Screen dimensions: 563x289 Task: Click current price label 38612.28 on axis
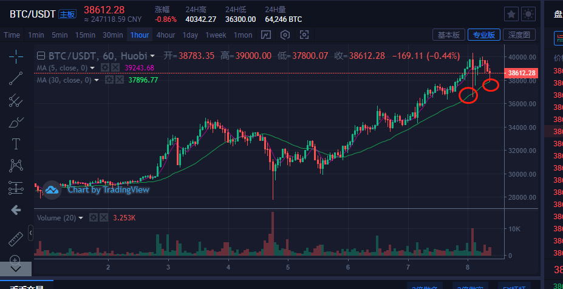tap(520, 73)
